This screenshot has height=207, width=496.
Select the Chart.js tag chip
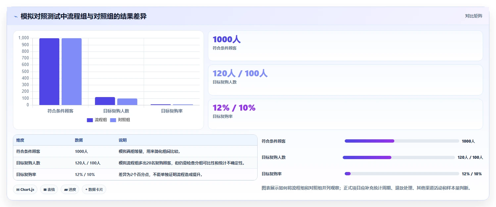click(25, 190)
